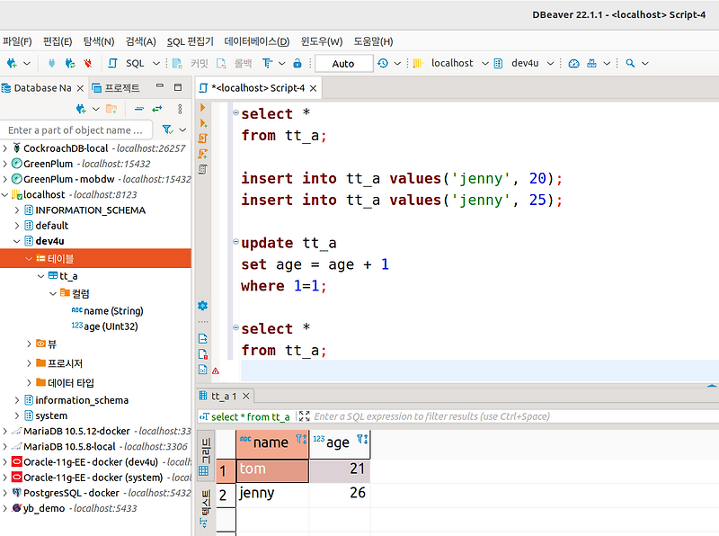The height and width of the screenshot is (536, 719).
Task: Collapse the tt_a table node
Action: [40, 276]
